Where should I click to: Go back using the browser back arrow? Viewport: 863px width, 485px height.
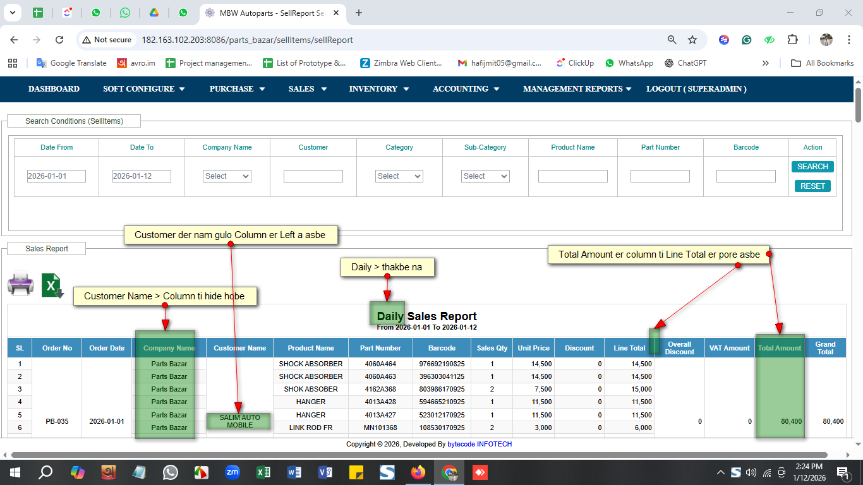coord(14,40)
